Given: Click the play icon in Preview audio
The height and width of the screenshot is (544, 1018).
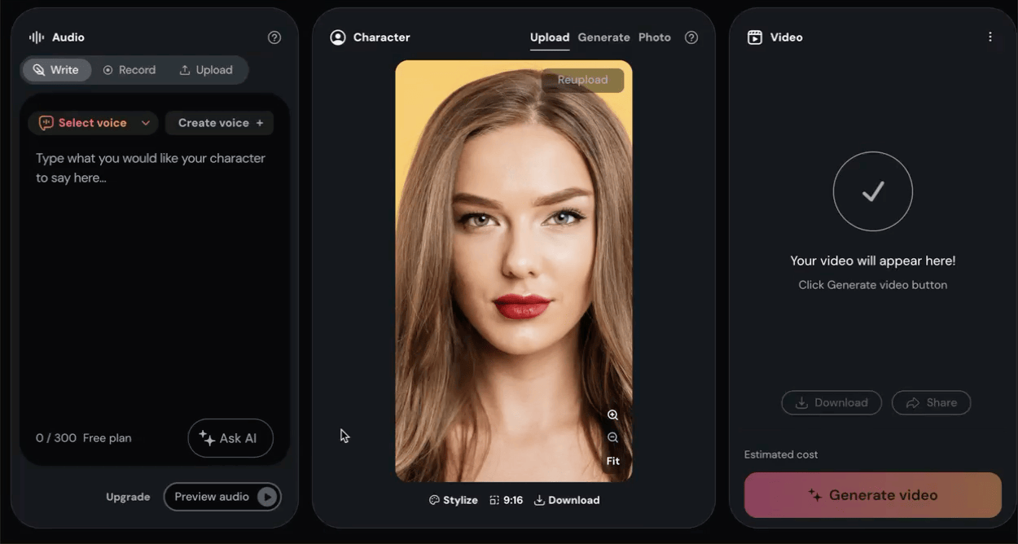Looking at the screenshot, I should 267,497.
